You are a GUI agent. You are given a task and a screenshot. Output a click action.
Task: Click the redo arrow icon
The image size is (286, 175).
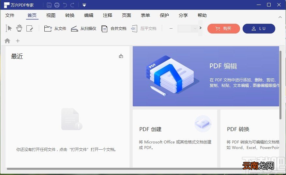coord(72,5)
